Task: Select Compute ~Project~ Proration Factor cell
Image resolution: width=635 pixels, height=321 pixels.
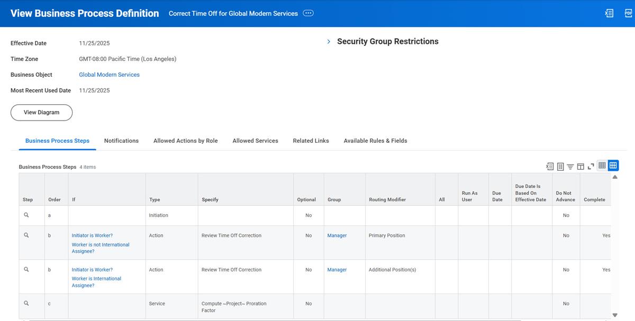Action: click(246, 307)
